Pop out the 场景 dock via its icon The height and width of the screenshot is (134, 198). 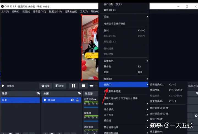point(38,93)
